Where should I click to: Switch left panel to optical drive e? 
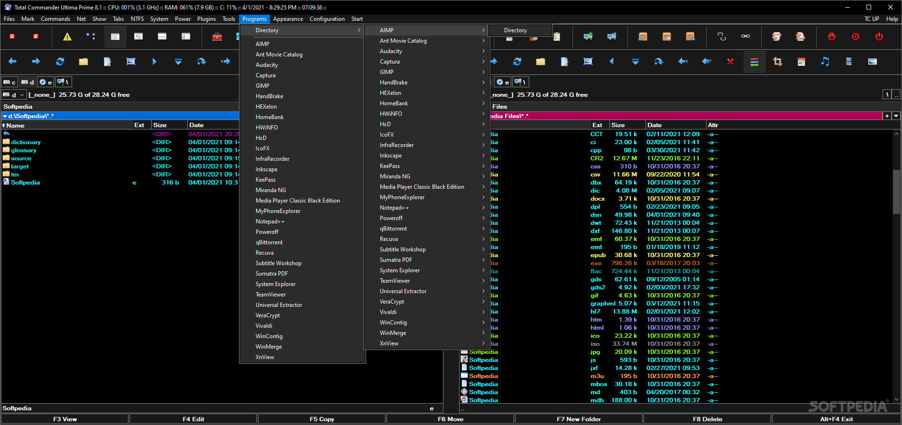tap(46, 82)
